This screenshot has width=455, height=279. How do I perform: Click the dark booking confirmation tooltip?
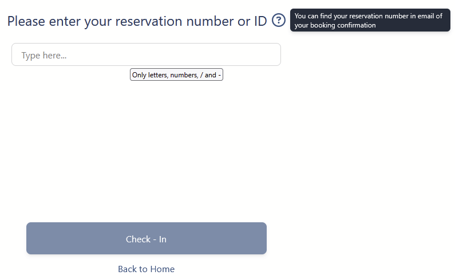370,21
